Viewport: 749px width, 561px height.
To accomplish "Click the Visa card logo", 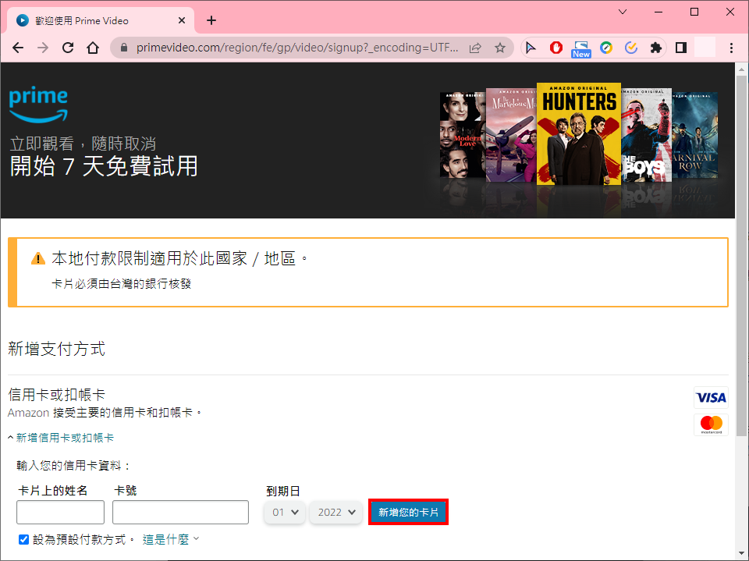I will (711, 398).
